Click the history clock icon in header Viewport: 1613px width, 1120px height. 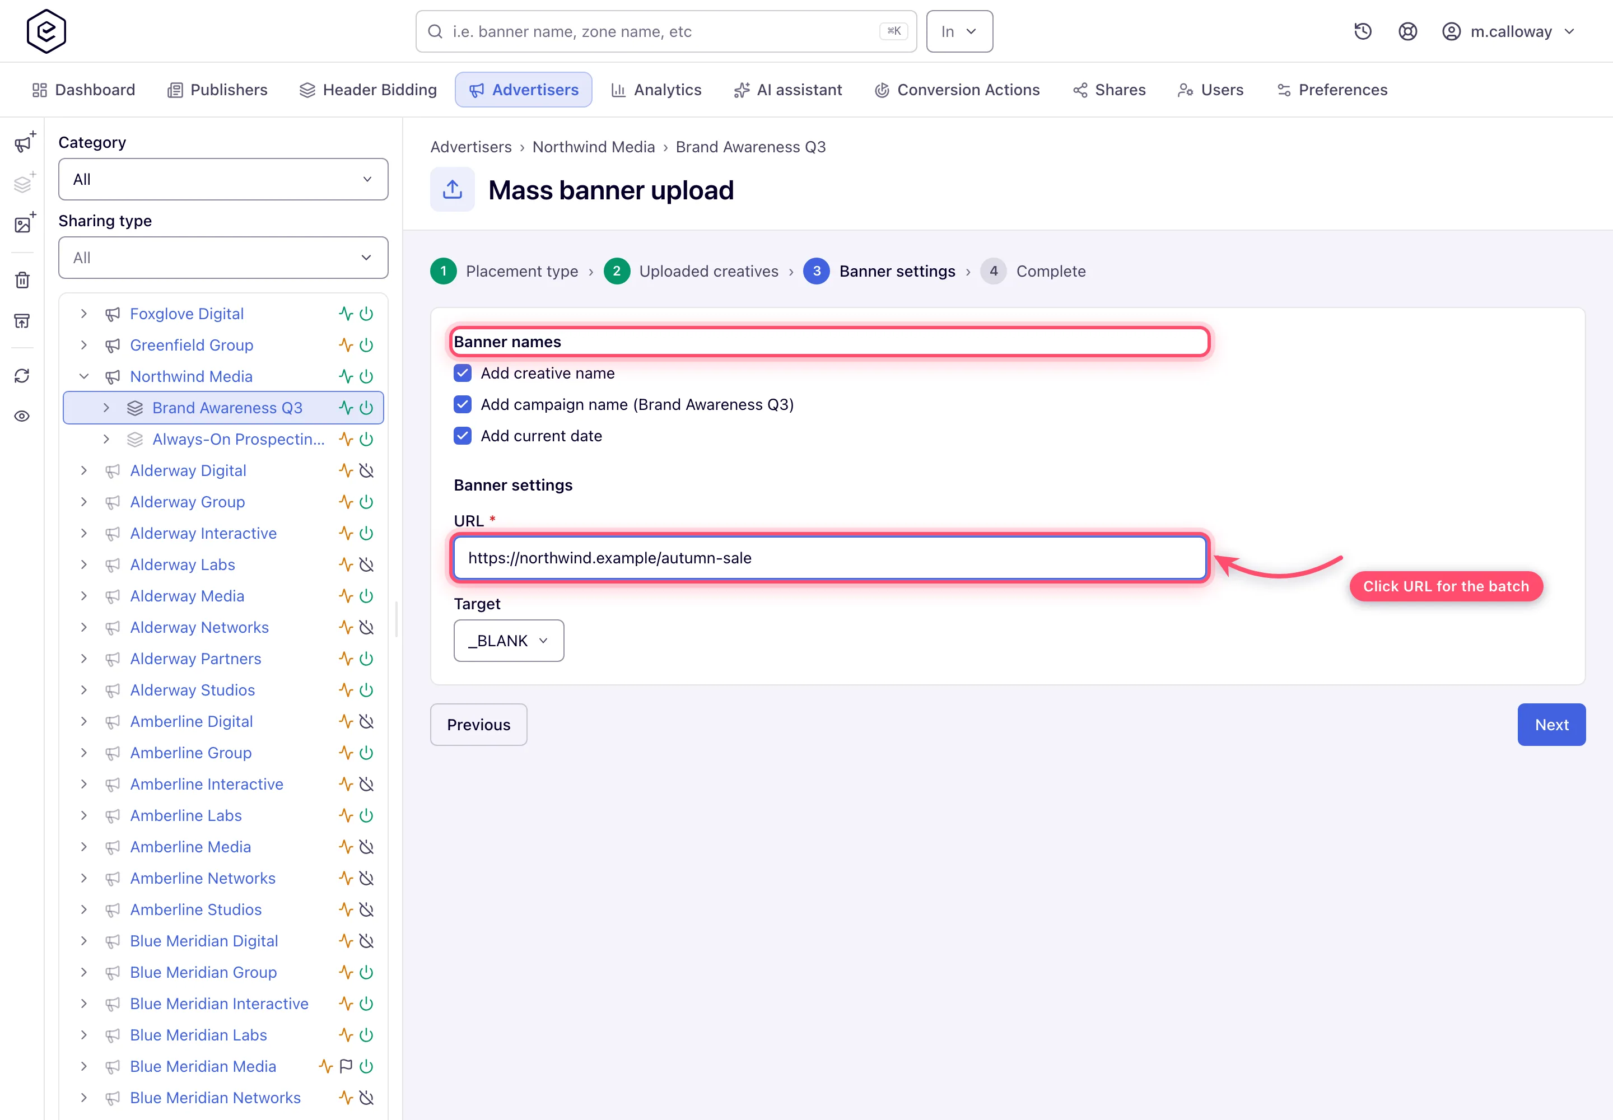pyautogui.click(x=1363, y=31)
